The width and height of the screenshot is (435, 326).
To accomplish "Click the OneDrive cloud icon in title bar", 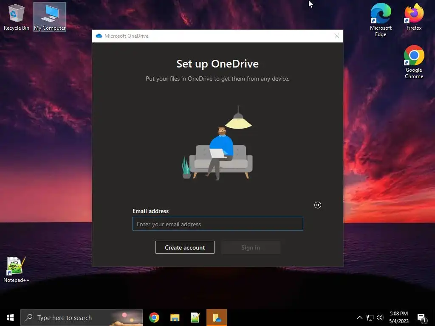I will tap(99, 36).
